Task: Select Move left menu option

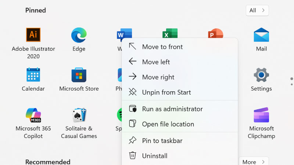Action: tap(156, 62)
